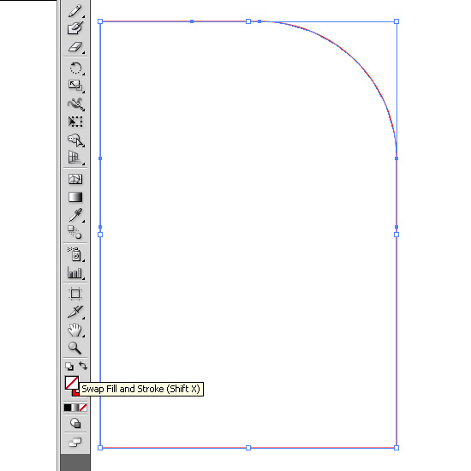Click bottom-left corner bounding box handle

100,448
